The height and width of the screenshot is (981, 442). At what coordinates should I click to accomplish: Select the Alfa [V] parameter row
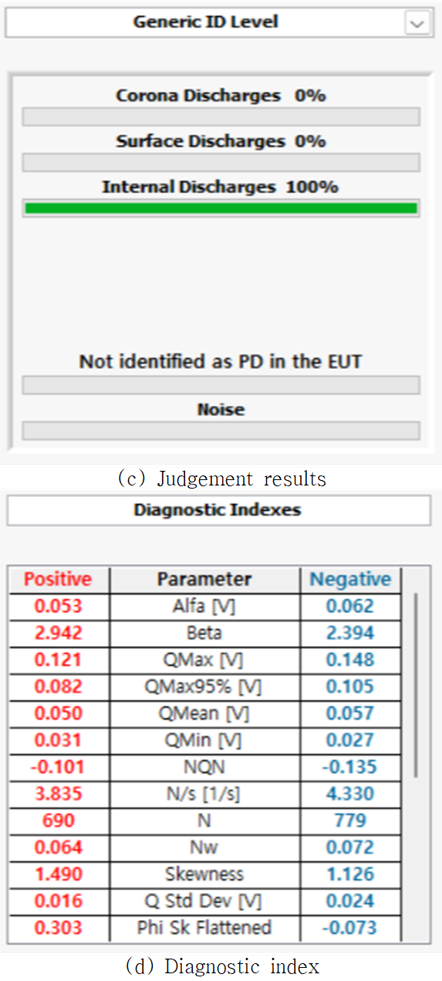(205, 607)
